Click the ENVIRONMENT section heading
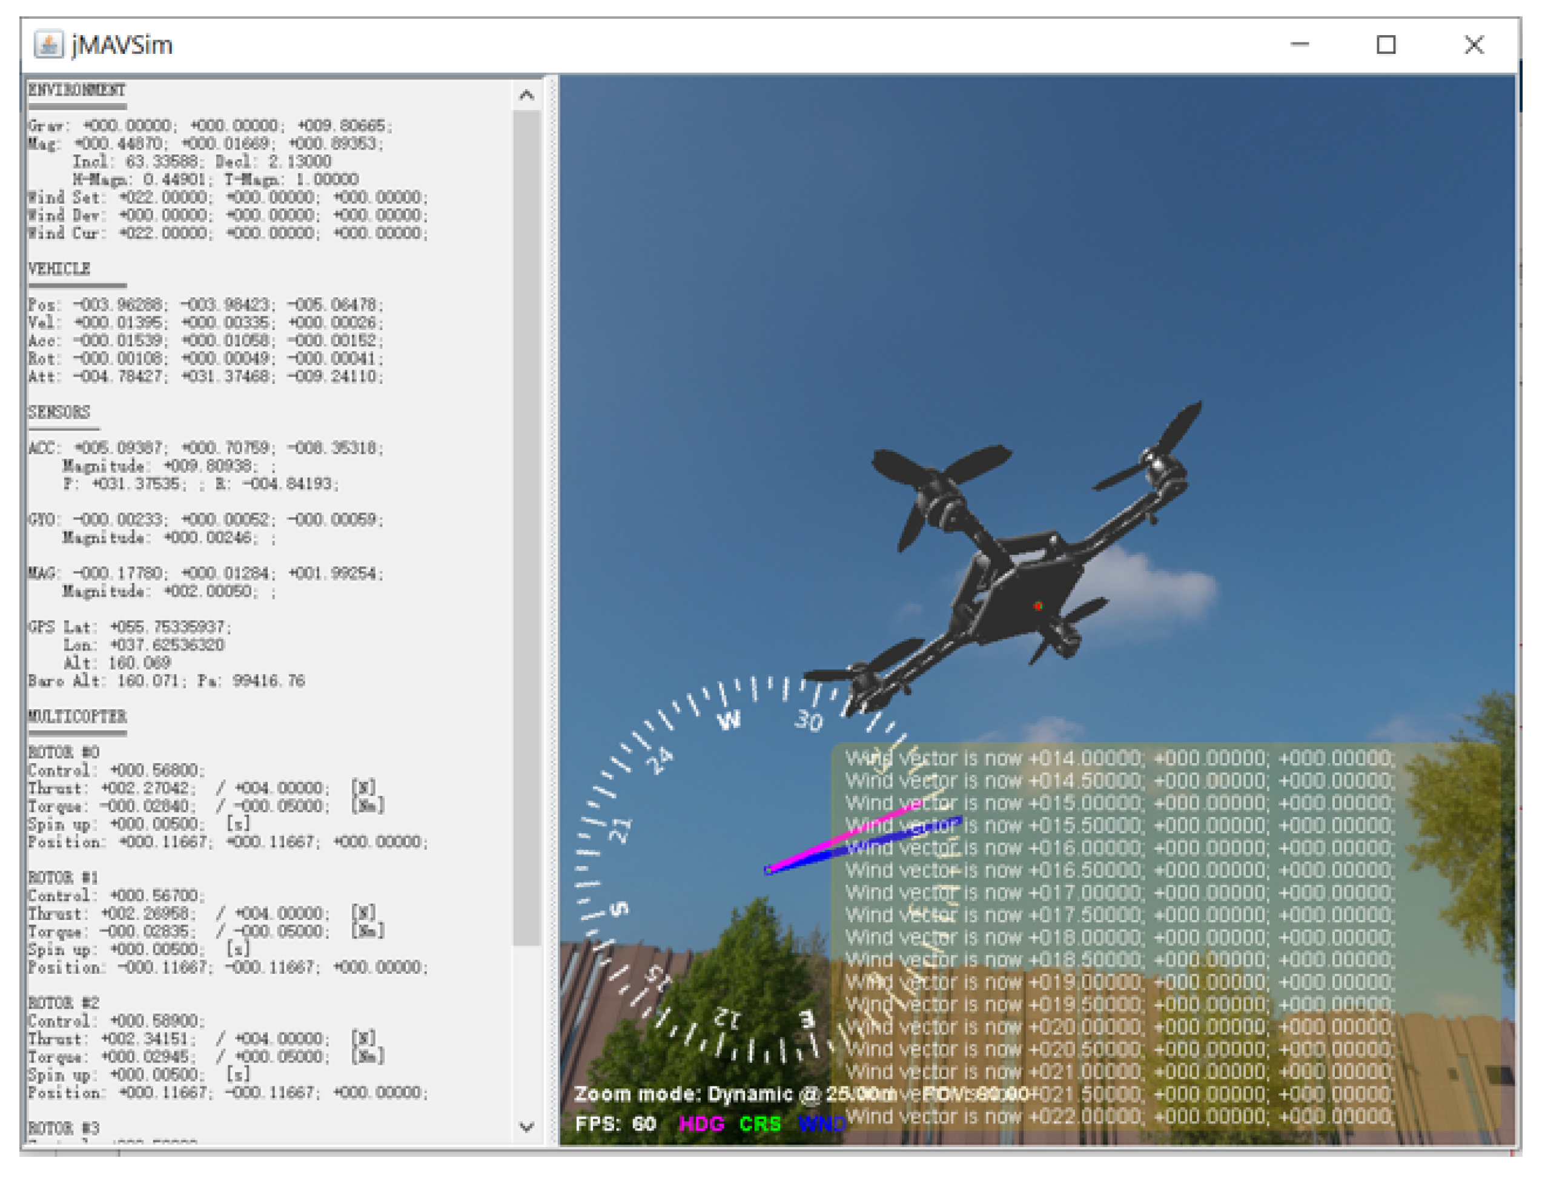Screen dimensions: 1545x1178 (x=76, y=90)
